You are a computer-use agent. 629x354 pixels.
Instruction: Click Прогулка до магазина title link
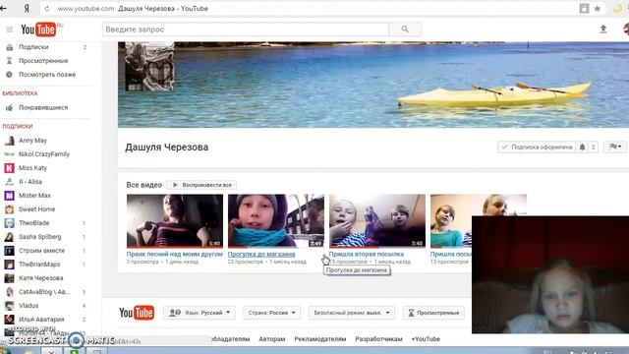click(x=261, y=254)
